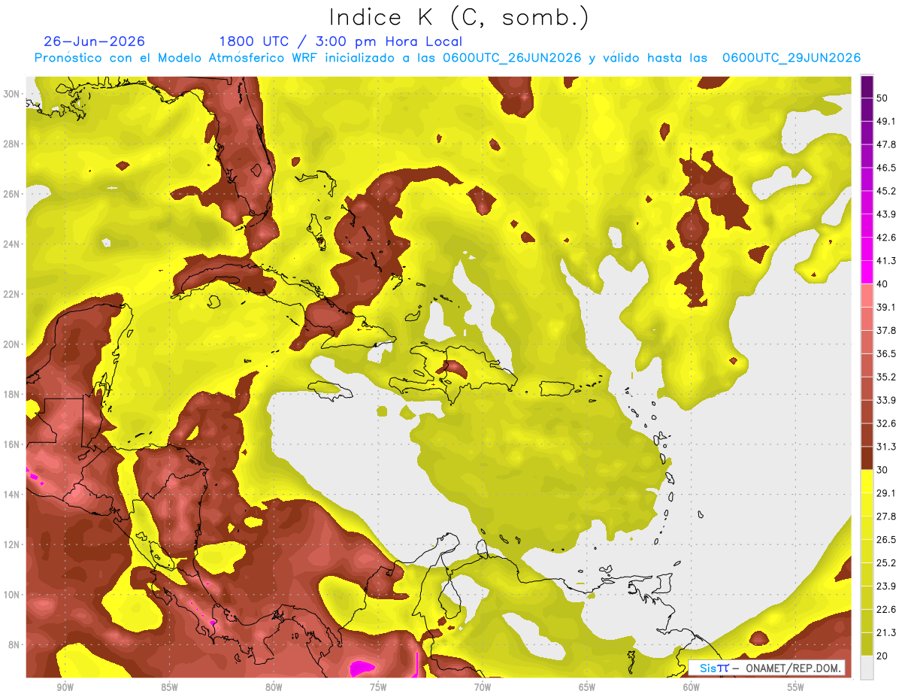This screenshot has height=697, width=902.
Task: Click the colorbar value "20"
Action: pyautogui.click(x=883, y=656)
